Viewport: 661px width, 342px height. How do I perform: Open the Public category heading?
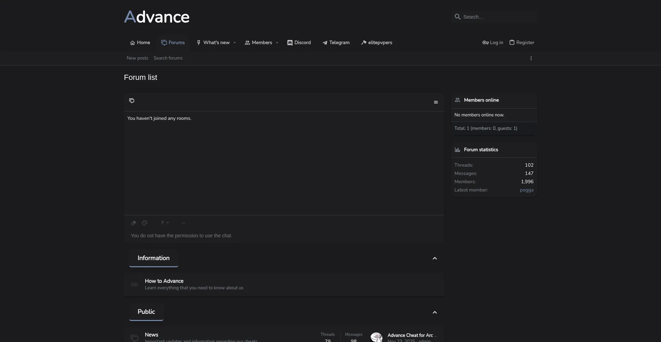pyautogui.click(x=146, y=312)
